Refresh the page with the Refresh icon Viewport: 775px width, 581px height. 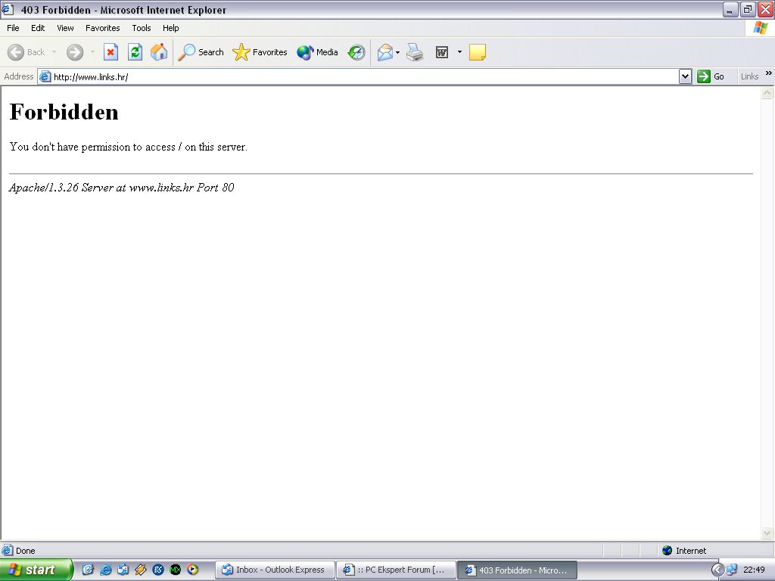click(x=135, y=52)
